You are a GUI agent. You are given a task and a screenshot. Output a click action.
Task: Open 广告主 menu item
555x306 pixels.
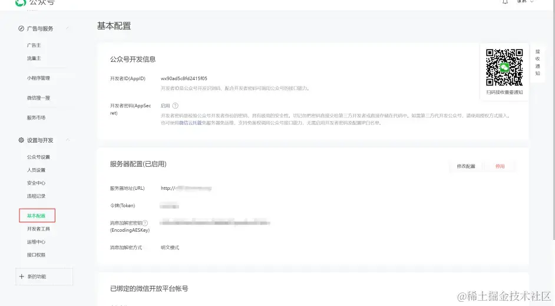click(34, 45)
